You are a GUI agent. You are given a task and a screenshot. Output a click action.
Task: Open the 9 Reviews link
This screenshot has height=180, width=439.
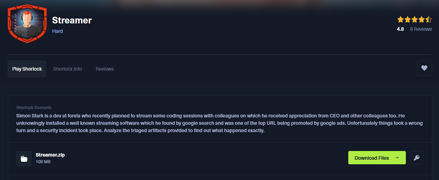[421, 29]
